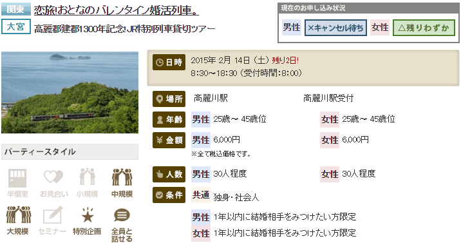The width and height of the screenshot is (461, 243).
Task: Click the 男性 ×キャンセル待ち status button
Action: [335, 28]
